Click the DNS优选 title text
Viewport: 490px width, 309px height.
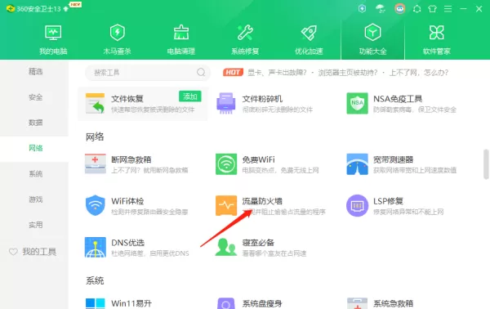pyautogui.click(x=128, y=243)
